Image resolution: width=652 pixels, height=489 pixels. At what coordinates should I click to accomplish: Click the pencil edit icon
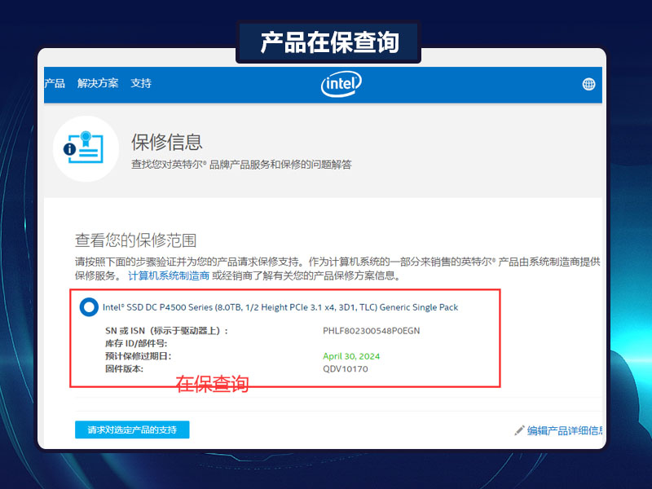click(x=519, y=430)
